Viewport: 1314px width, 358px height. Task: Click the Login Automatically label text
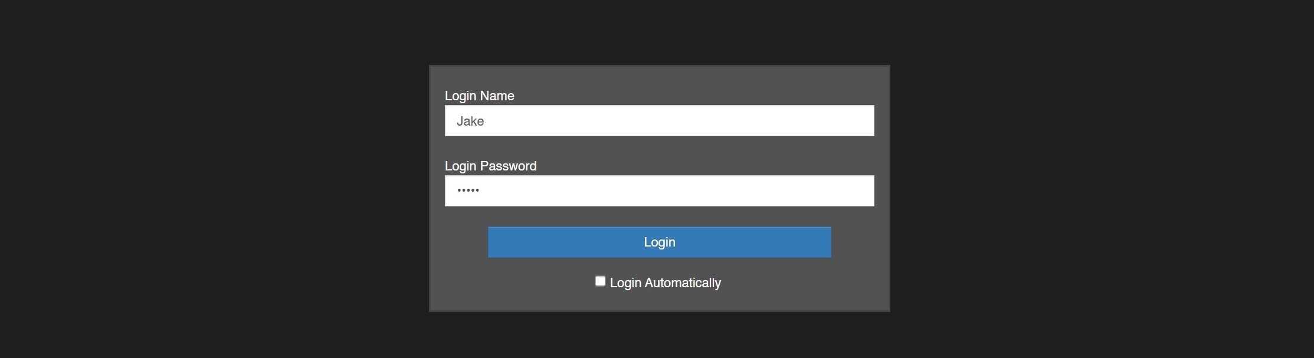664,283
